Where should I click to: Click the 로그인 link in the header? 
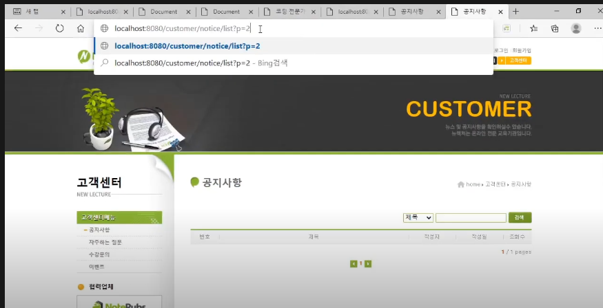(x=501, y=50)
